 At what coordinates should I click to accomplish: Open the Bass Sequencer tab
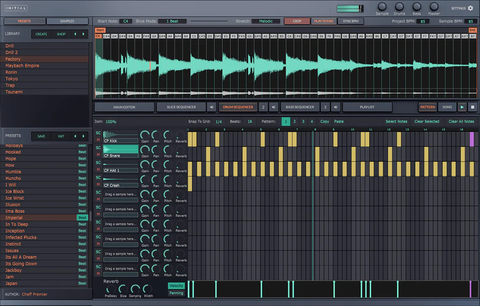(300, 107)
